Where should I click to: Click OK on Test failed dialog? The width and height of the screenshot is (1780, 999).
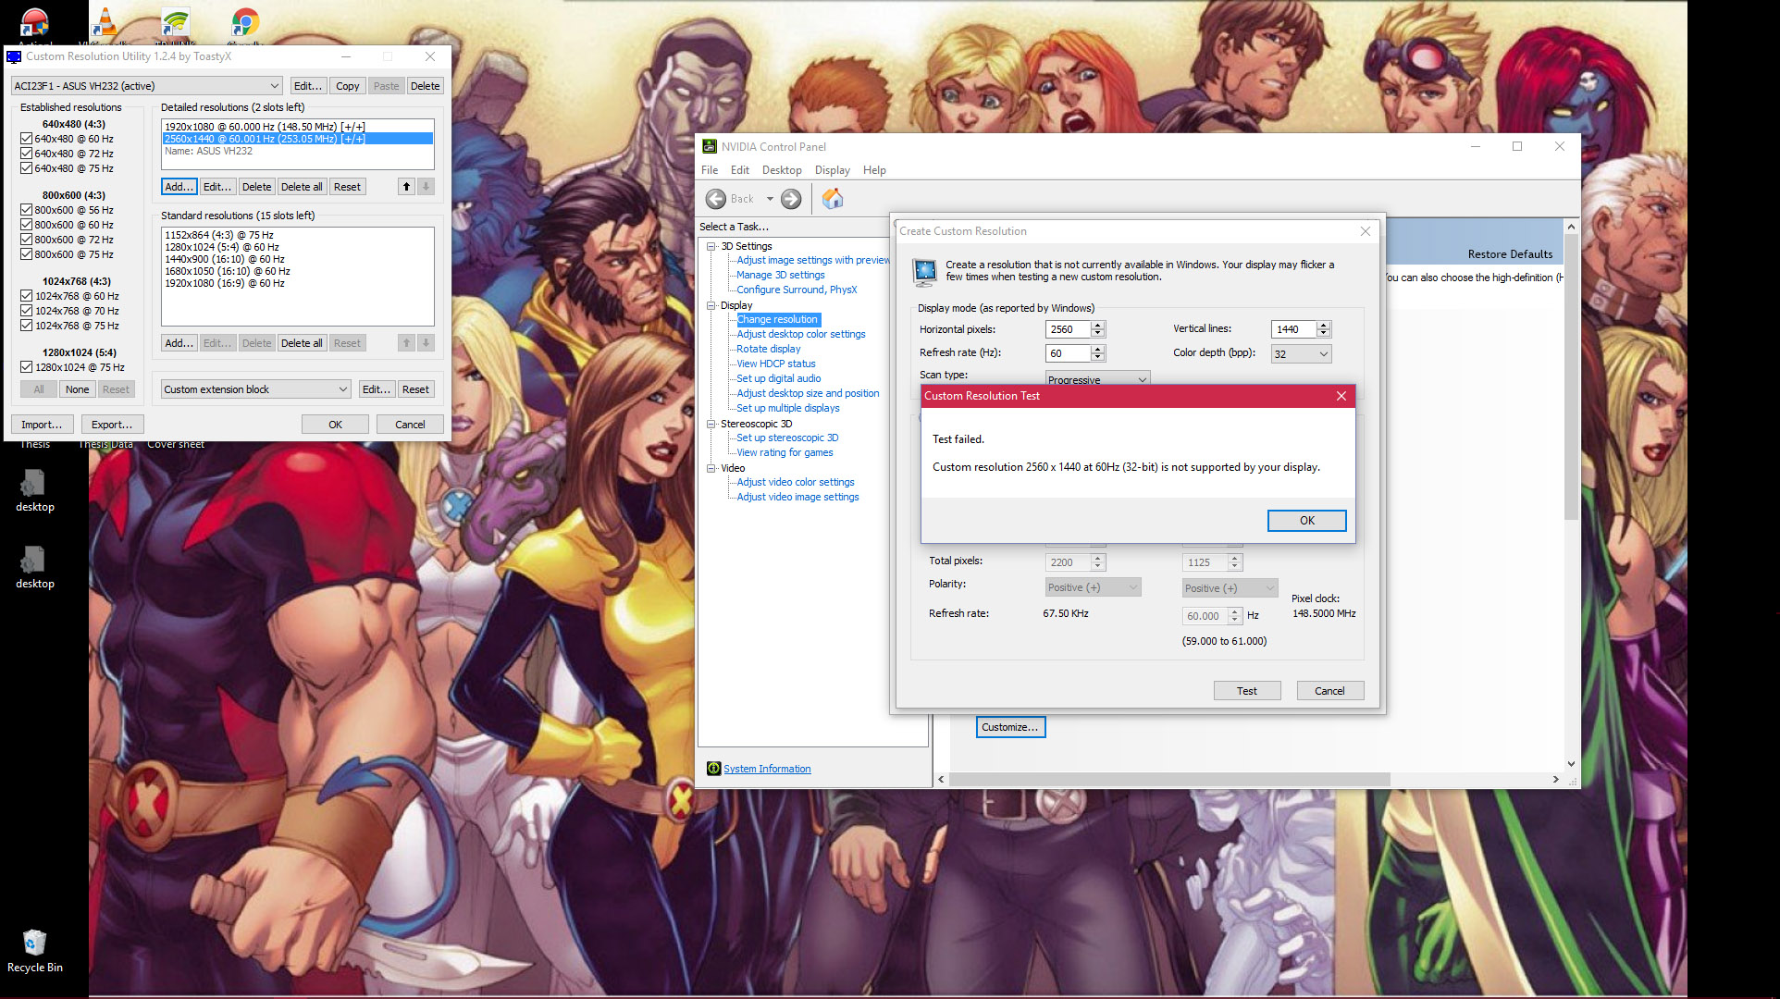point(1305,521)
